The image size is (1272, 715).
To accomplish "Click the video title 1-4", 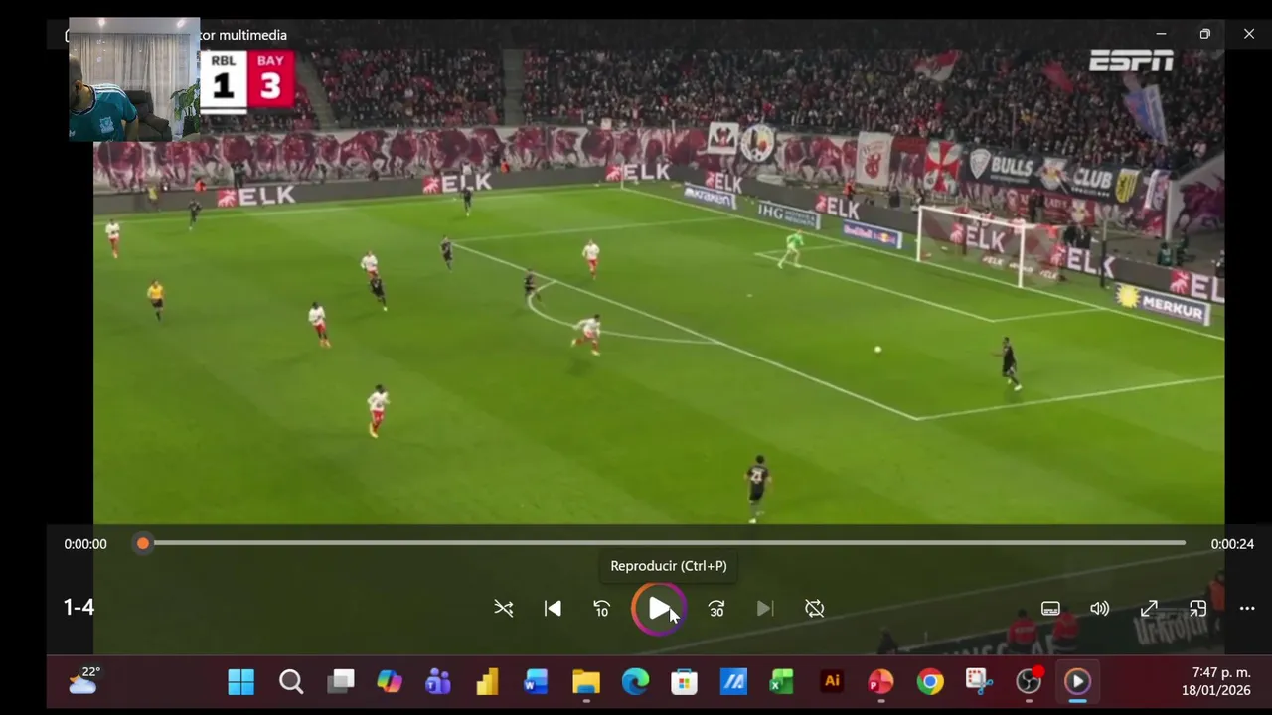I will coord(79,607).
